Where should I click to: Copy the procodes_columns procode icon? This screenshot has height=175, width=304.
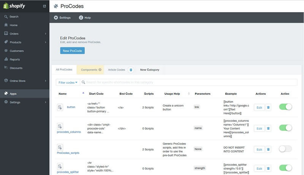(60, 126)
